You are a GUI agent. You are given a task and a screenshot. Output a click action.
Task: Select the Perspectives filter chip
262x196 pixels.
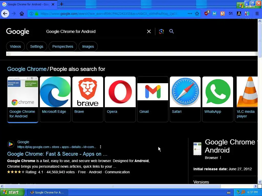pyautogui.click(x=63, y=46)
